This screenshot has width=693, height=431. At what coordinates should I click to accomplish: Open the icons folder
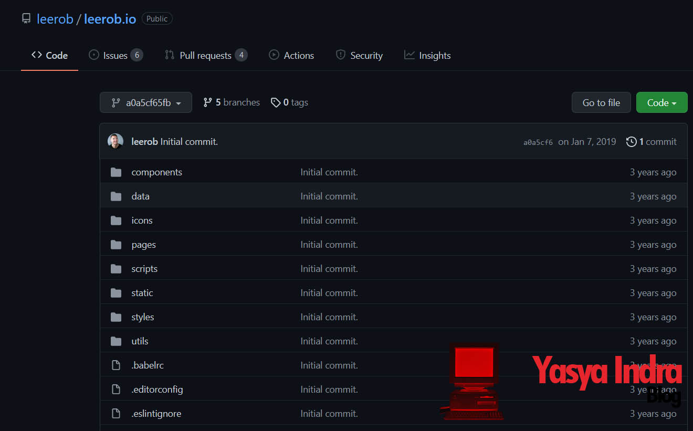click(142, 220)
